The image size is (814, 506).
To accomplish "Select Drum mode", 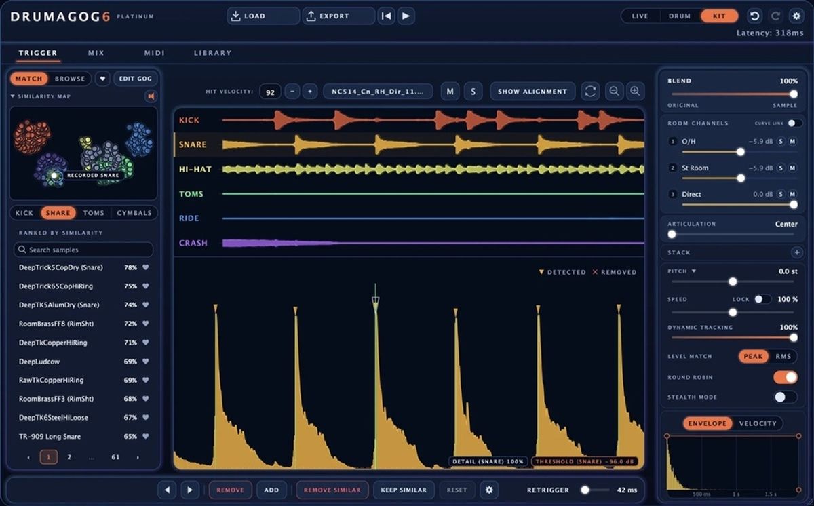I will (x=680, y=16).
